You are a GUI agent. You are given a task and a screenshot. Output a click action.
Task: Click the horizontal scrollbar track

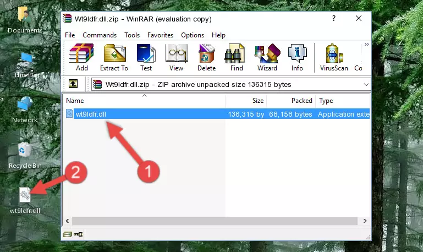click(x=215, y=221)
